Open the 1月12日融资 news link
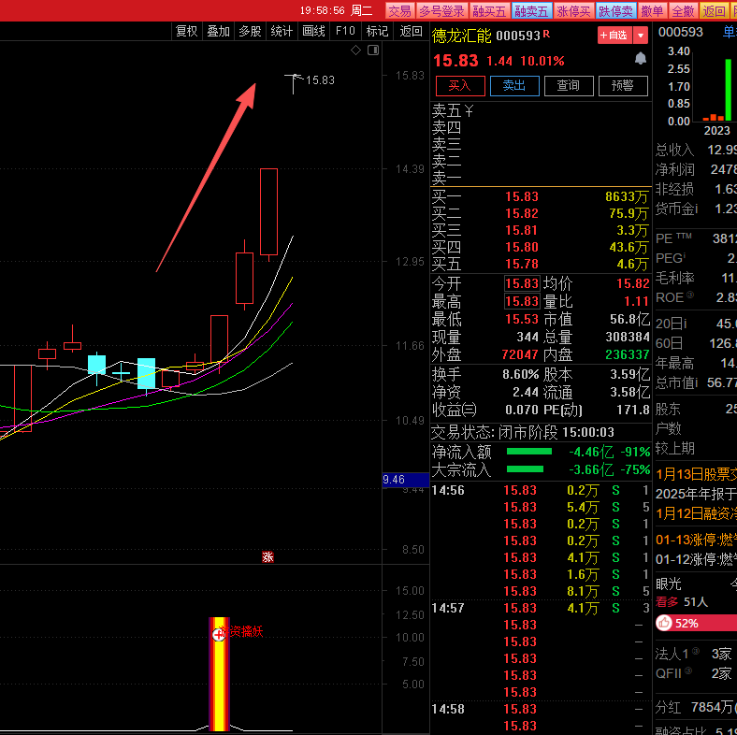This screenshot has width=737, height=735. point(696,513)
